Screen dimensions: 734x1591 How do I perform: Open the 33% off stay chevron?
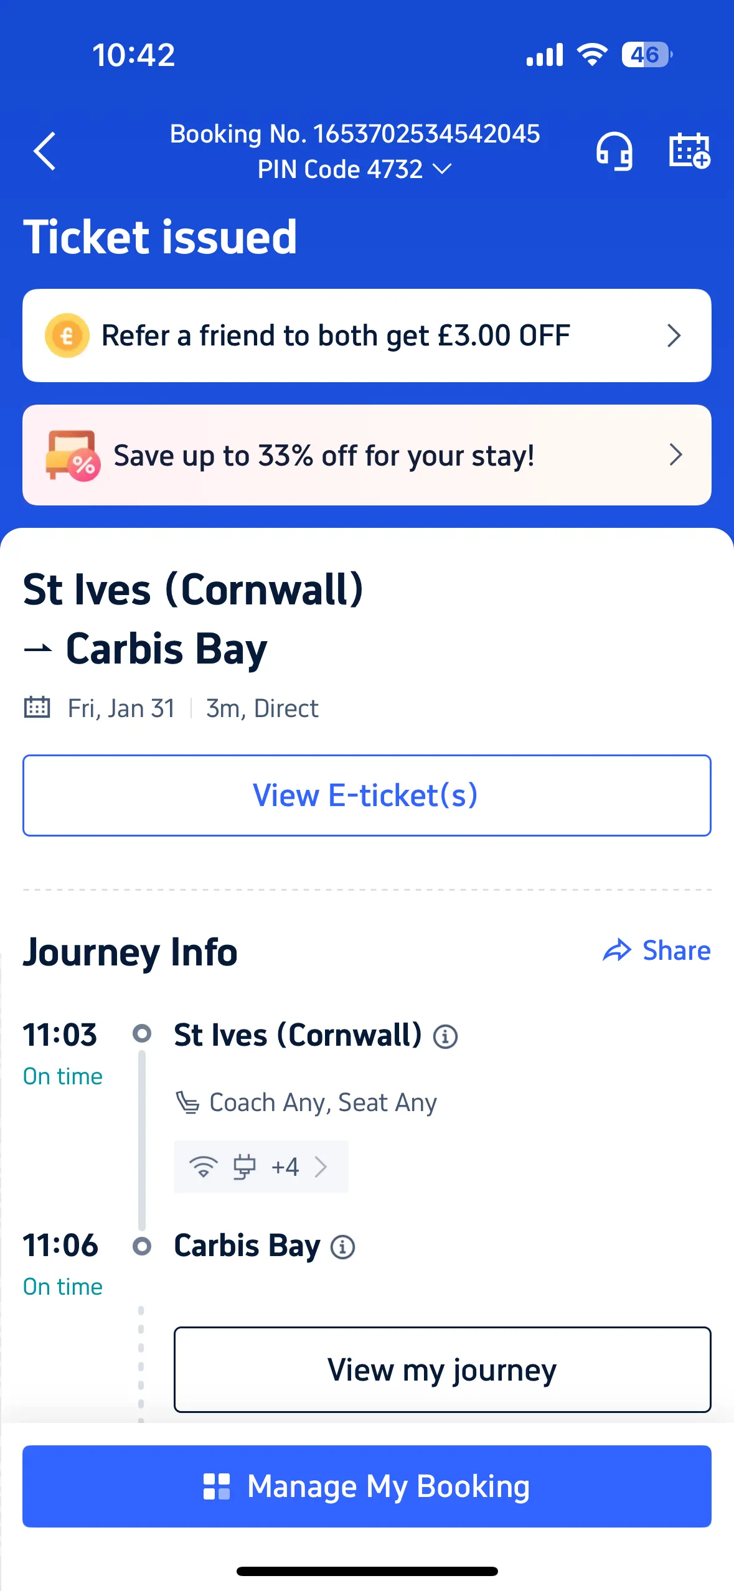[x=675, y=455]
